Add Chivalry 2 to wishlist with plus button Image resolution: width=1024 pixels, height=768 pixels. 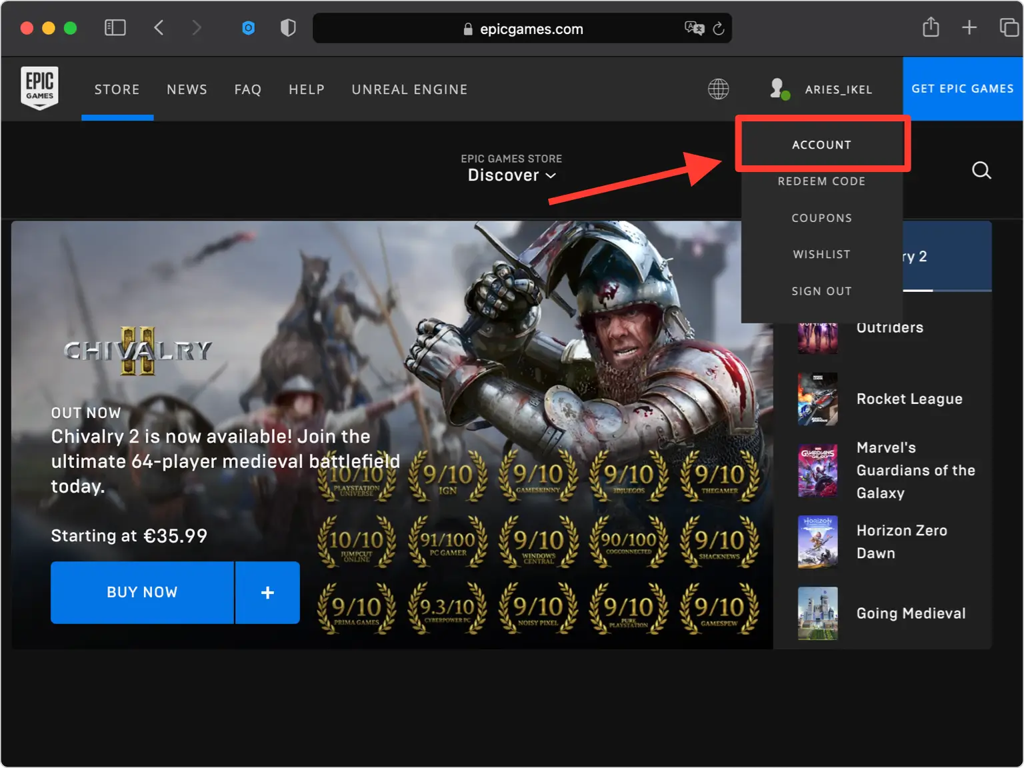(x=267, y=592)
